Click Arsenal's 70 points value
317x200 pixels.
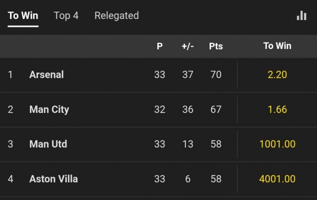216,75
